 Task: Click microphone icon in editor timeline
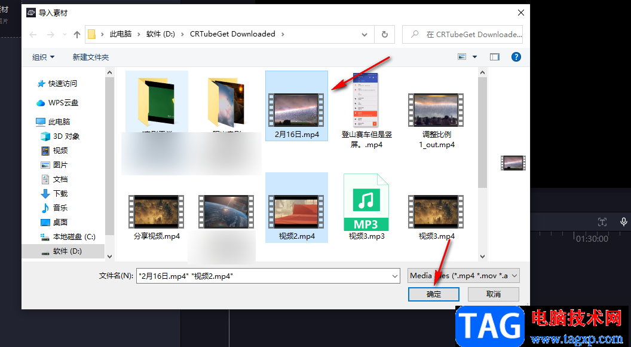[x=623, y=221]
